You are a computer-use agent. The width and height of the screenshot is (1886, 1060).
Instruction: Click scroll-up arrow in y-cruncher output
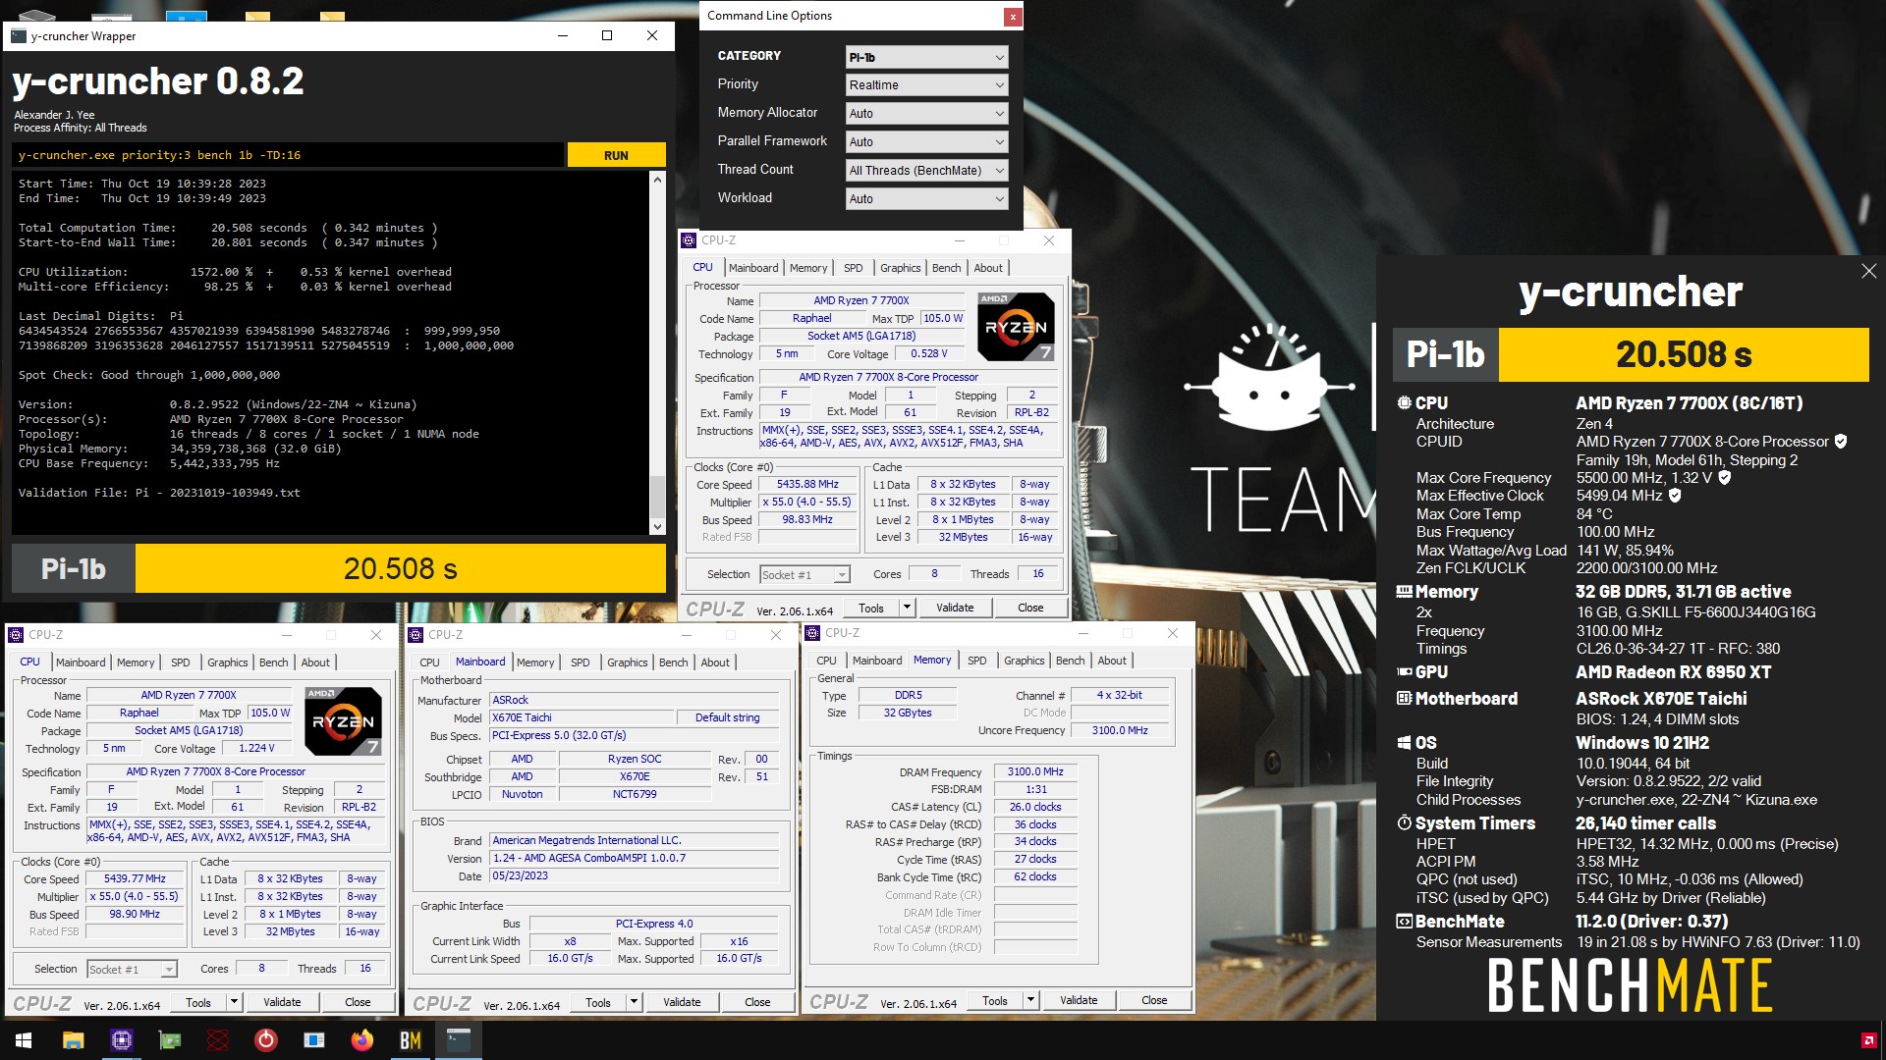[x=658, y=179]
